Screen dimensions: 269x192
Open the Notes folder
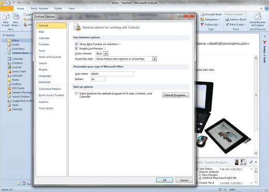pos(16,80)
